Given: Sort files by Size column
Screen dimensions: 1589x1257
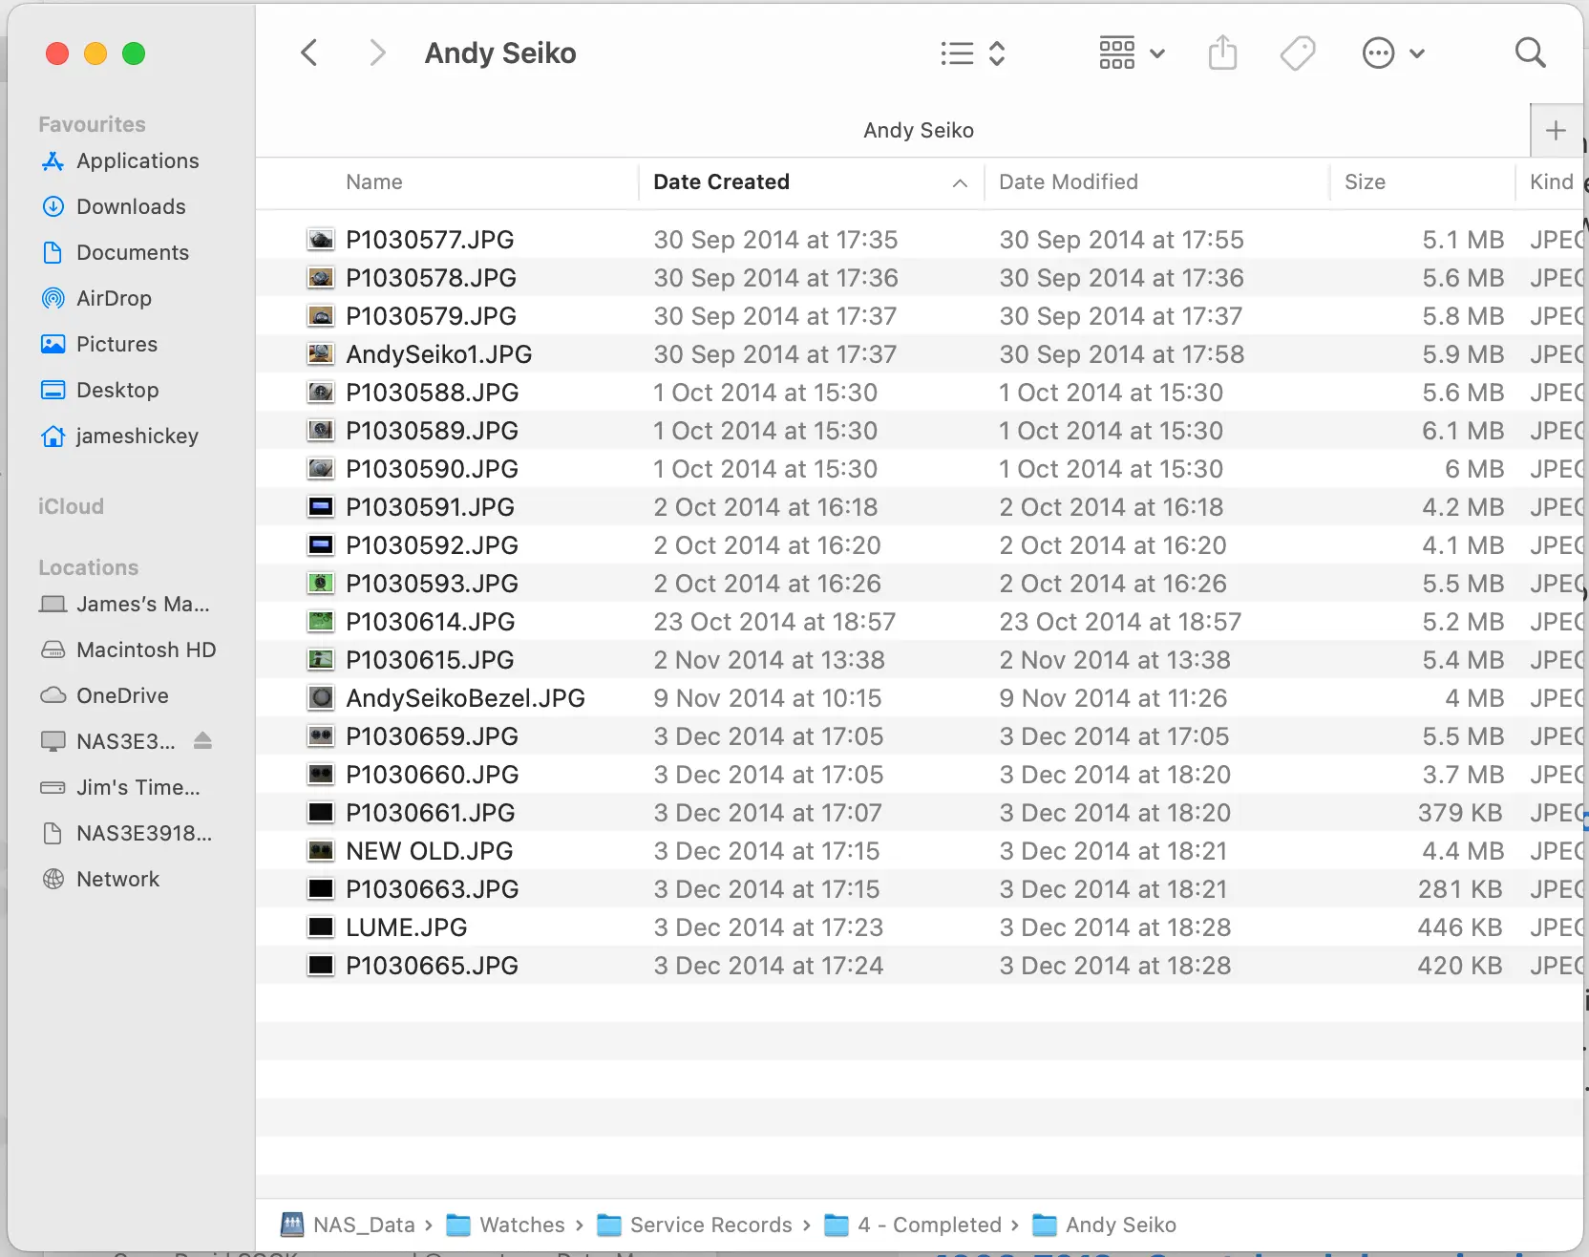Looking at the screenshot, I should point(1364,181).
